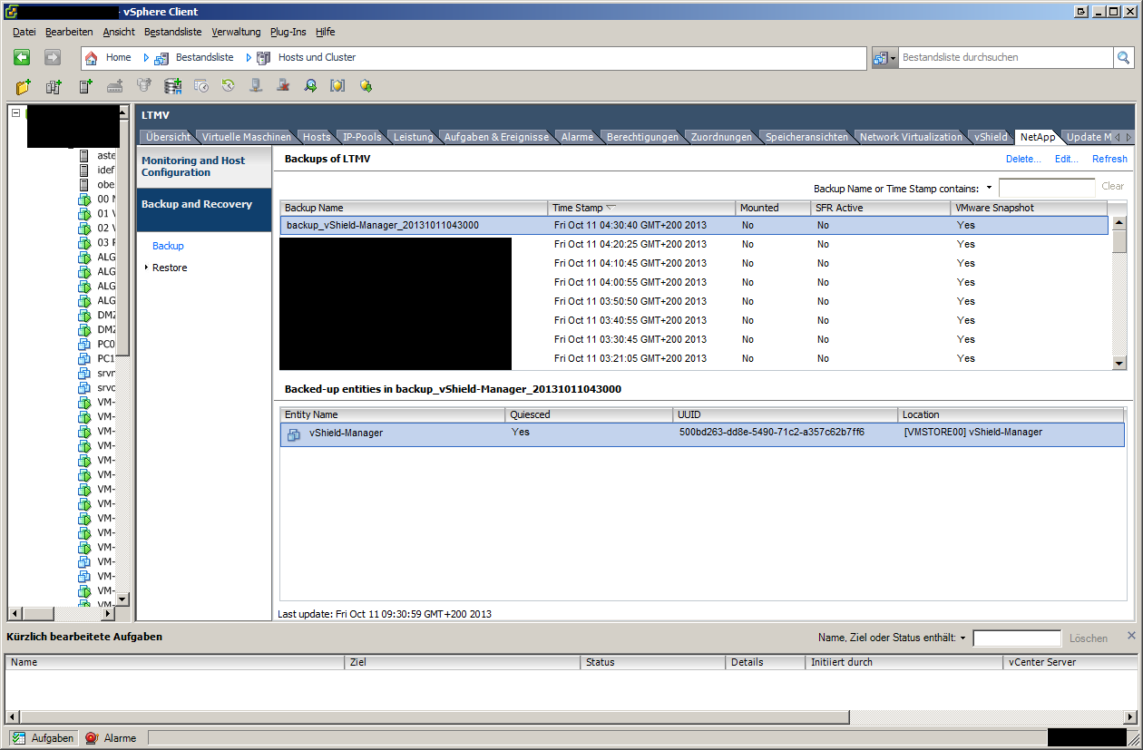Viewport: 1143px width, 750px height.
Task: Click the Backup link in left panel
Action: point(168,246)
